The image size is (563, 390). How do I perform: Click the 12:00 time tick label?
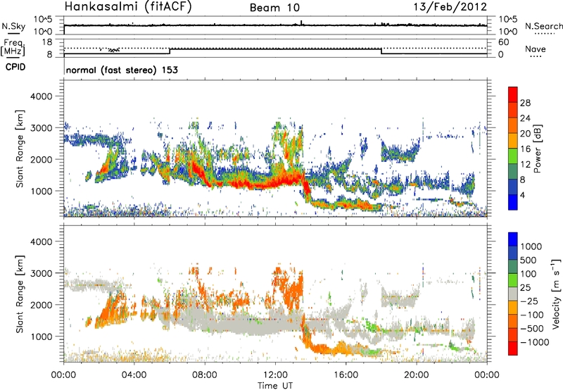click(275, 375)
